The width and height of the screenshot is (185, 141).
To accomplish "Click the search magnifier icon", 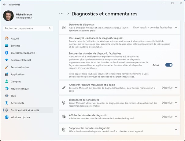I will [x=50, y=28].
